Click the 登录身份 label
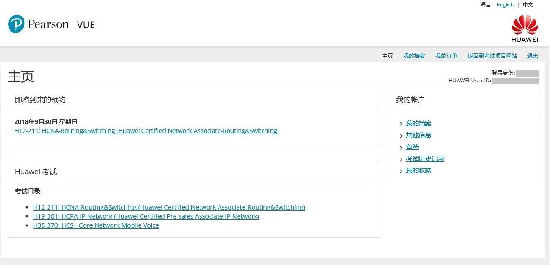Image resolution: width=551 pixels, height=268 pixels. pyautogui.click(x=503, y=73)
